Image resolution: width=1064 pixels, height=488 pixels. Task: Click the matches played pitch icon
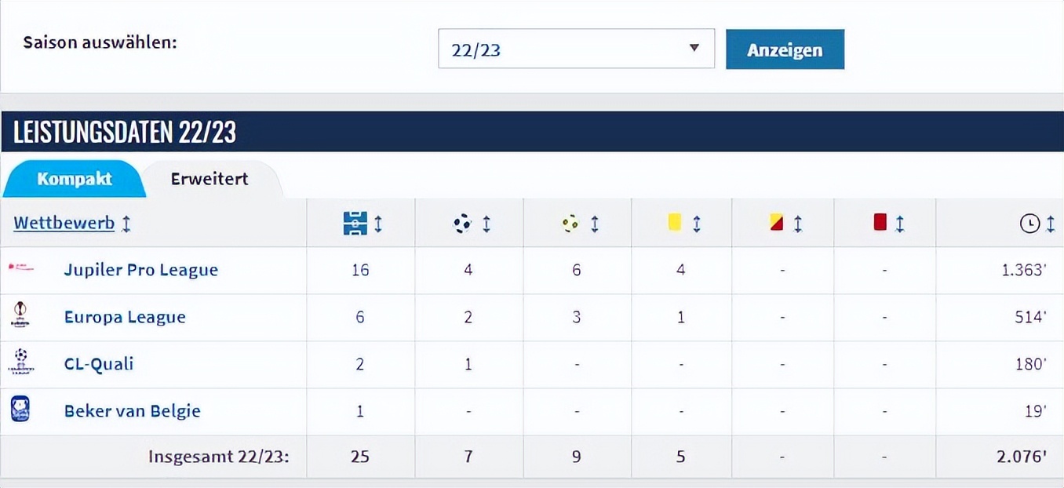point(355,224)
